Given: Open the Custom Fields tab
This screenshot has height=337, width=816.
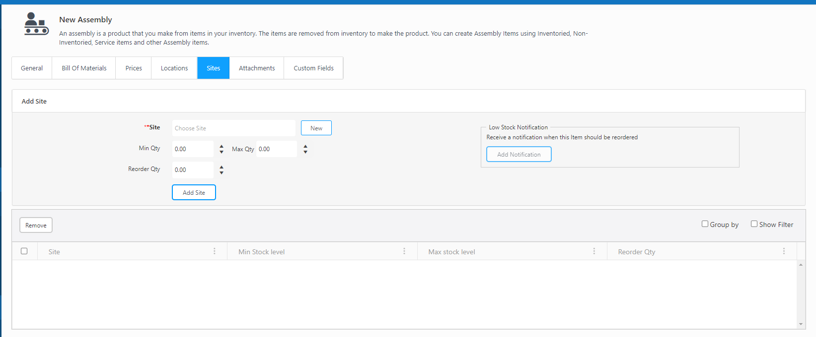Looking at the screenshot, I should click(x=313, y=68).
